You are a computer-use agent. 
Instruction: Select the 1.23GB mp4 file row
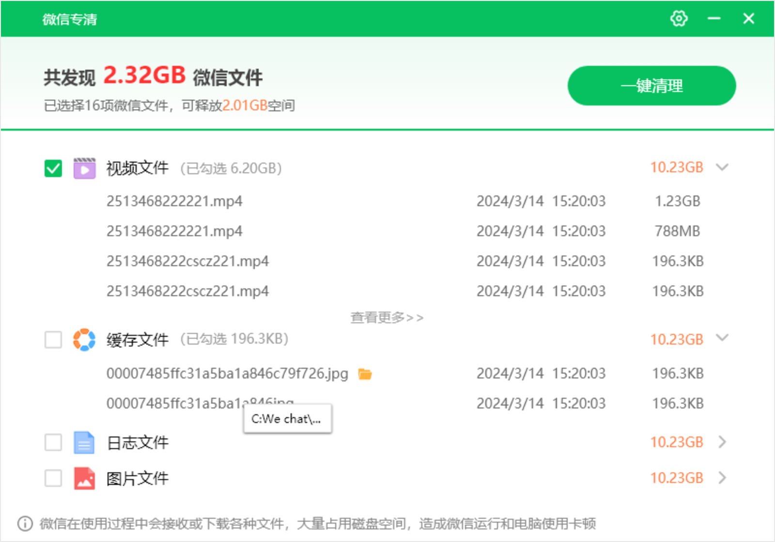174,201
